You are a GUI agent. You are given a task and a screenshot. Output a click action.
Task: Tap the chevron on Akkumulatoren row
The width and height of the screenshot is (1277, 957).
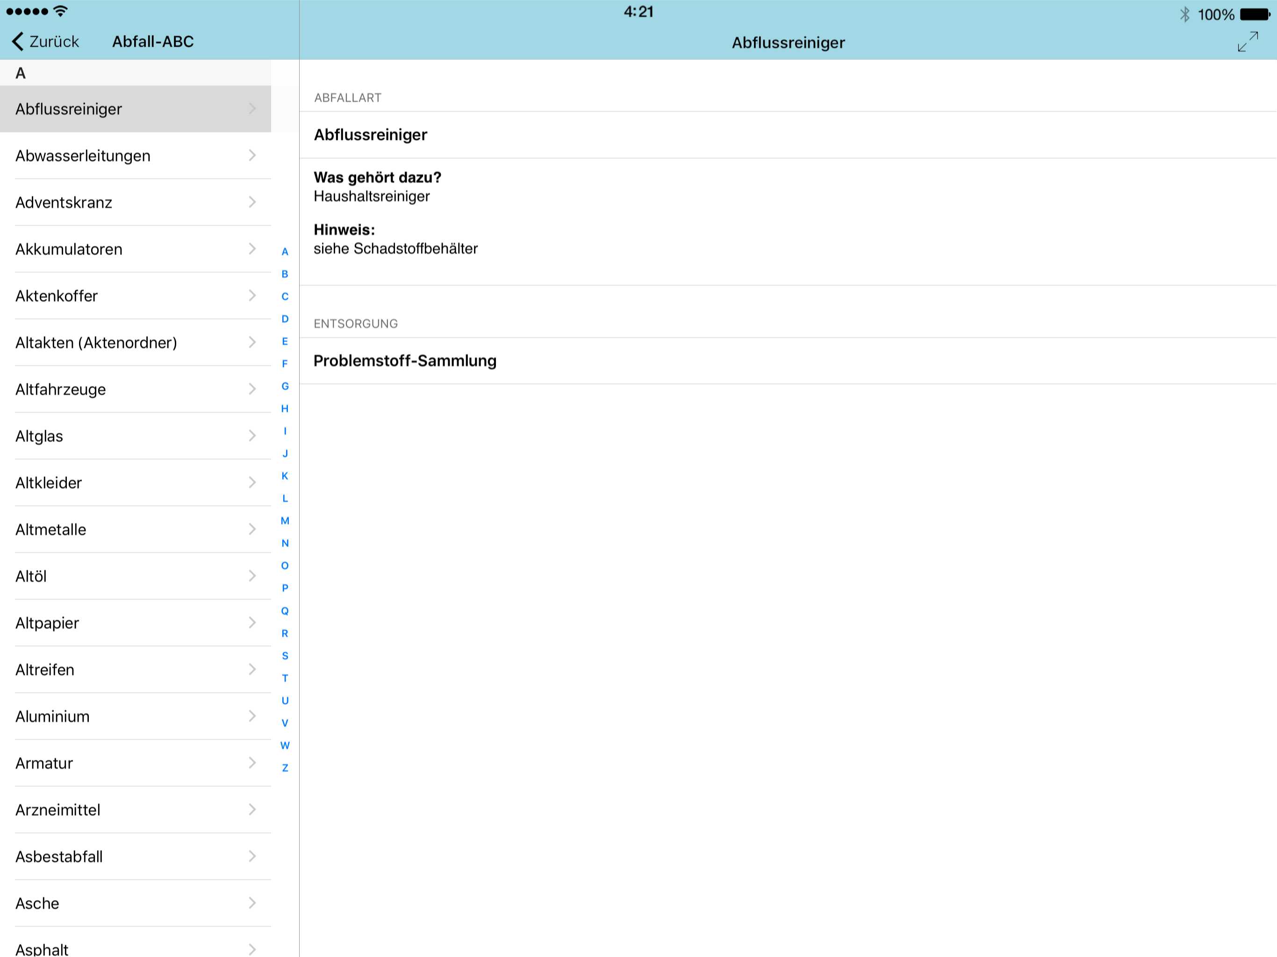pyautogui.click(x=252, y=249)
